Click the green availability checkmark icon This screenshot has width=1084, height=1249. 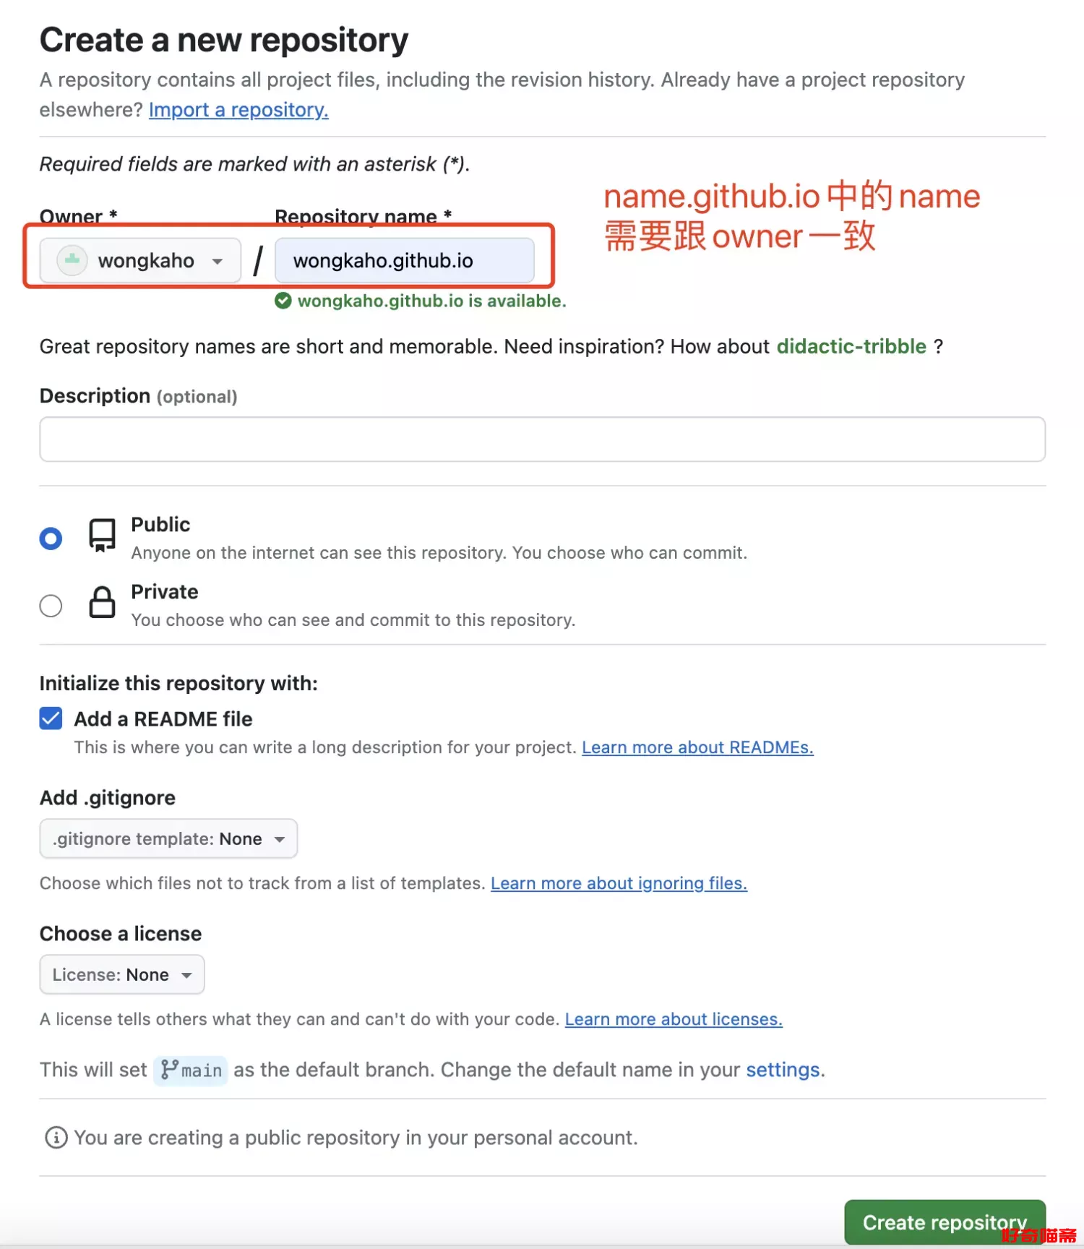pyautogui.click(x=283, y=301)
